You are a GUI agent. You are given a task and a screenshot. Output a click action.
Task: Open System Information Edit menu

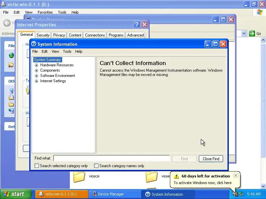[x=45, y=51]
